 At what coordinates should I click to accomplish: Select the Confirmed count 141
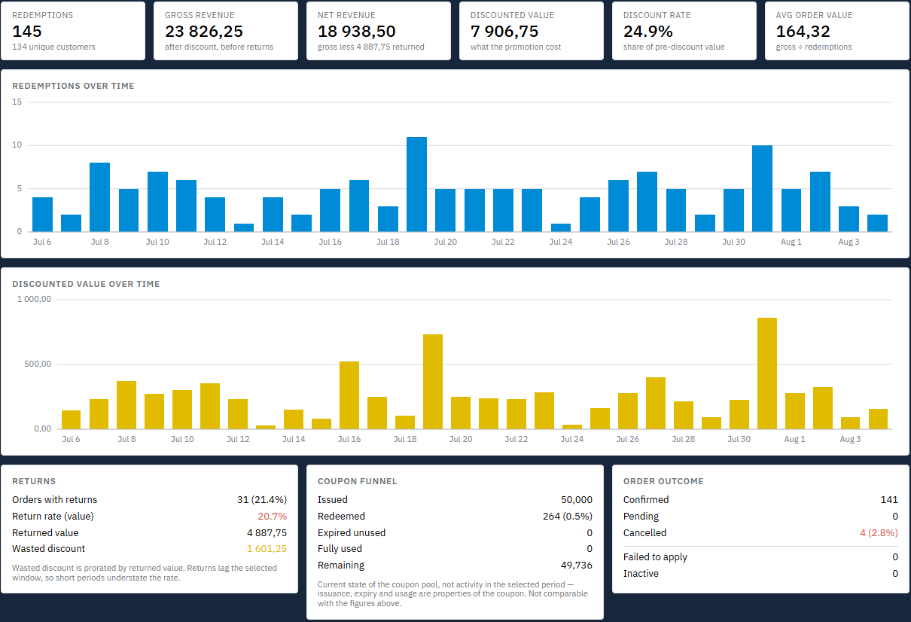click(x=889, y=499)
